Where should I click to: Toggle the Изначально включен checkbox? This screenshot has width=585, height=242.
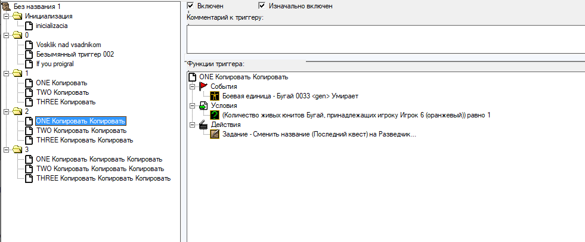coord(262,5)
